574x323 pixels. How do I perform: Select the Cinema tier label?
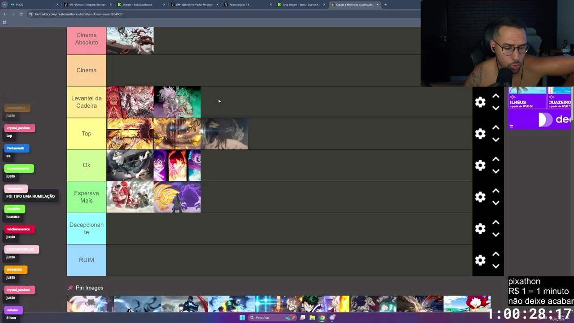[87, 70]
